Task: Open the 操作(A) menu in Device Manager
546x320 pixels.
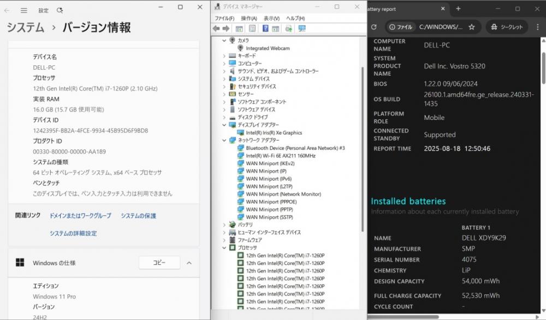Action: (248, 18)
